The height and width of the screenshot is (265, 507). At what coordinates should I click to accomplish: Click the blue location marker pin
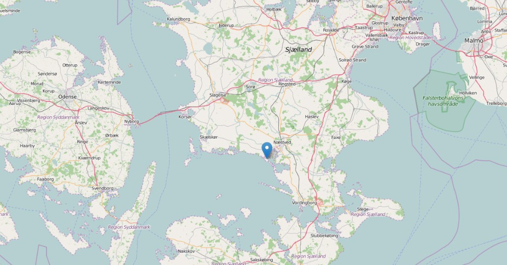(267, 150)
